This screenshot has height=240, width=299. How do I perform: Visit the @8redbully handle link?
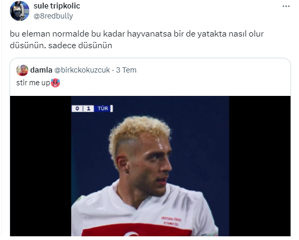53,16
